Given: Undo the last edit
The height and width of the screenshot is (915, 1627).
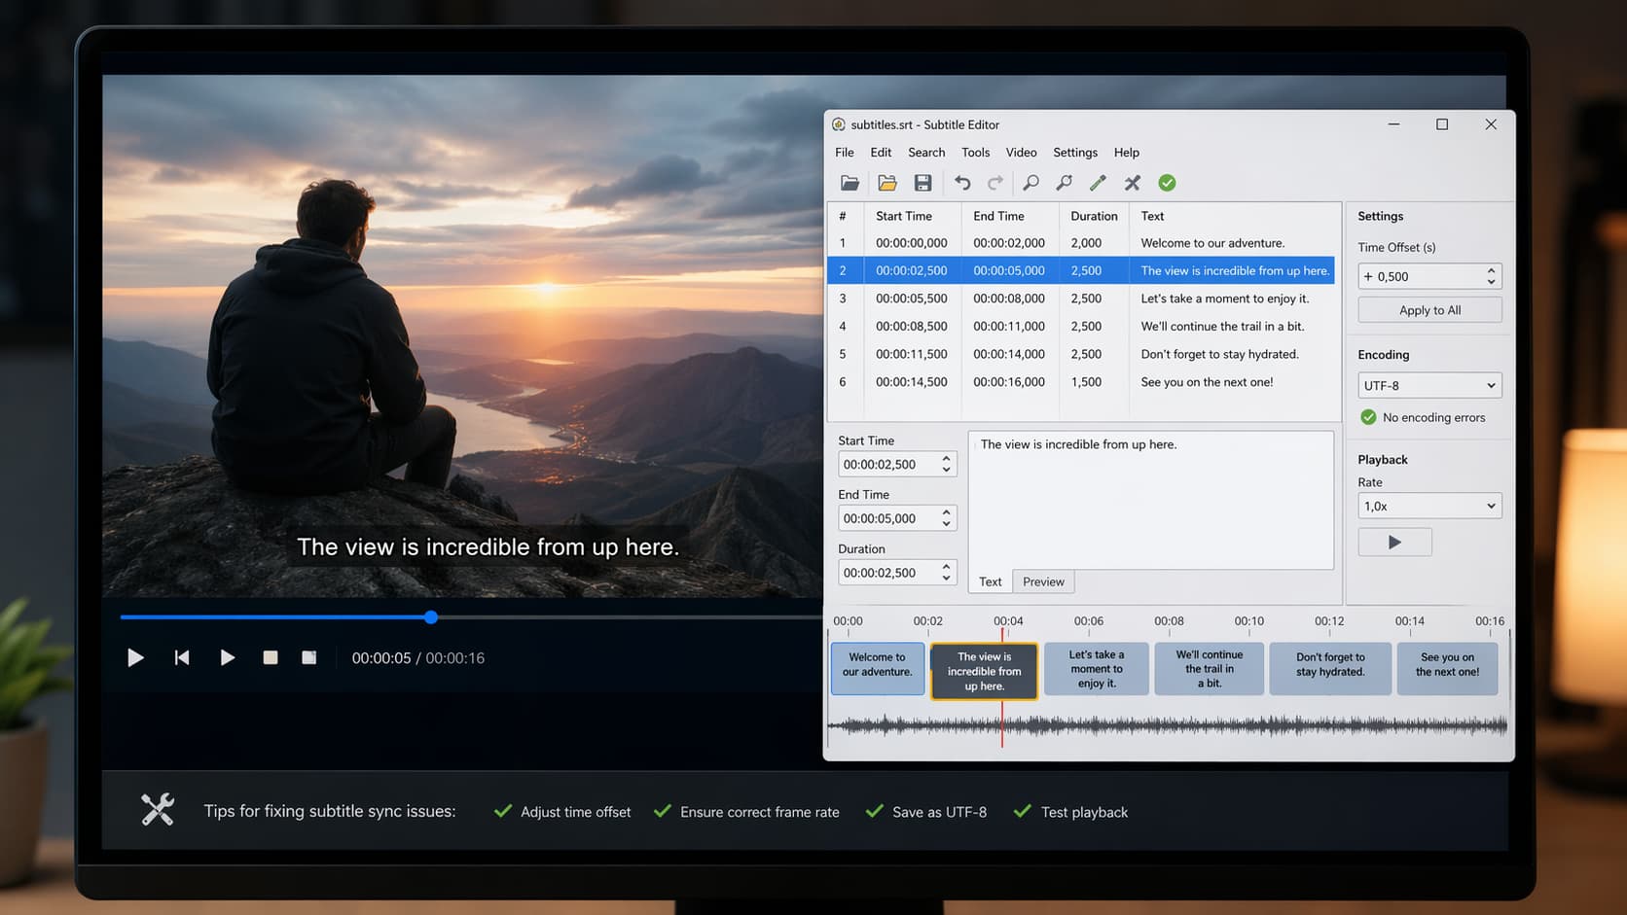Looking at the screenshot, I should click(x=962, y=183).
